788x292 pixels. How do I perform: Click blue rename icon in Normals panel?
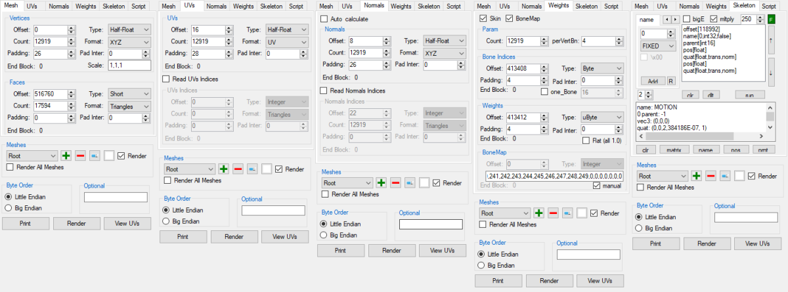(410, 182)
